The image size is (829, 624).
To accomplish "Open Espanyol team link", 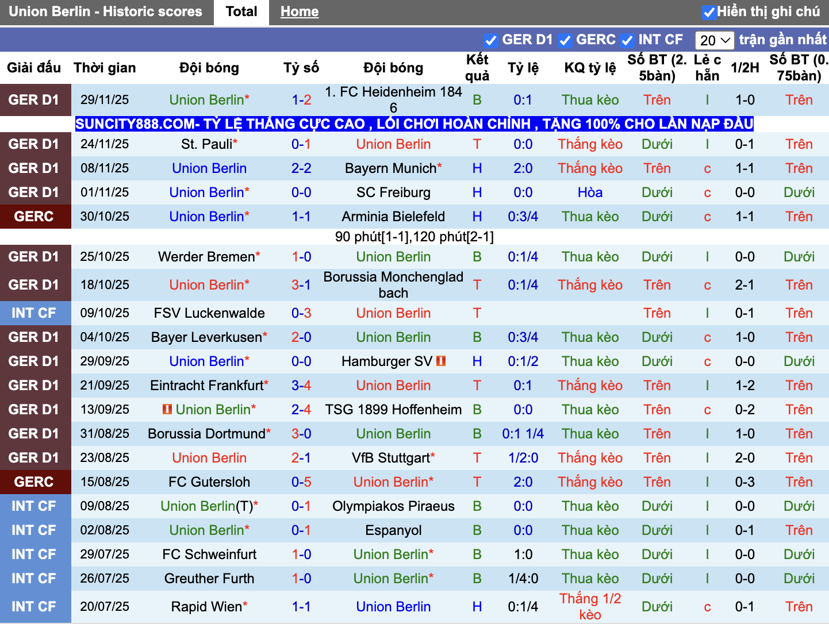I will (393, 530).
